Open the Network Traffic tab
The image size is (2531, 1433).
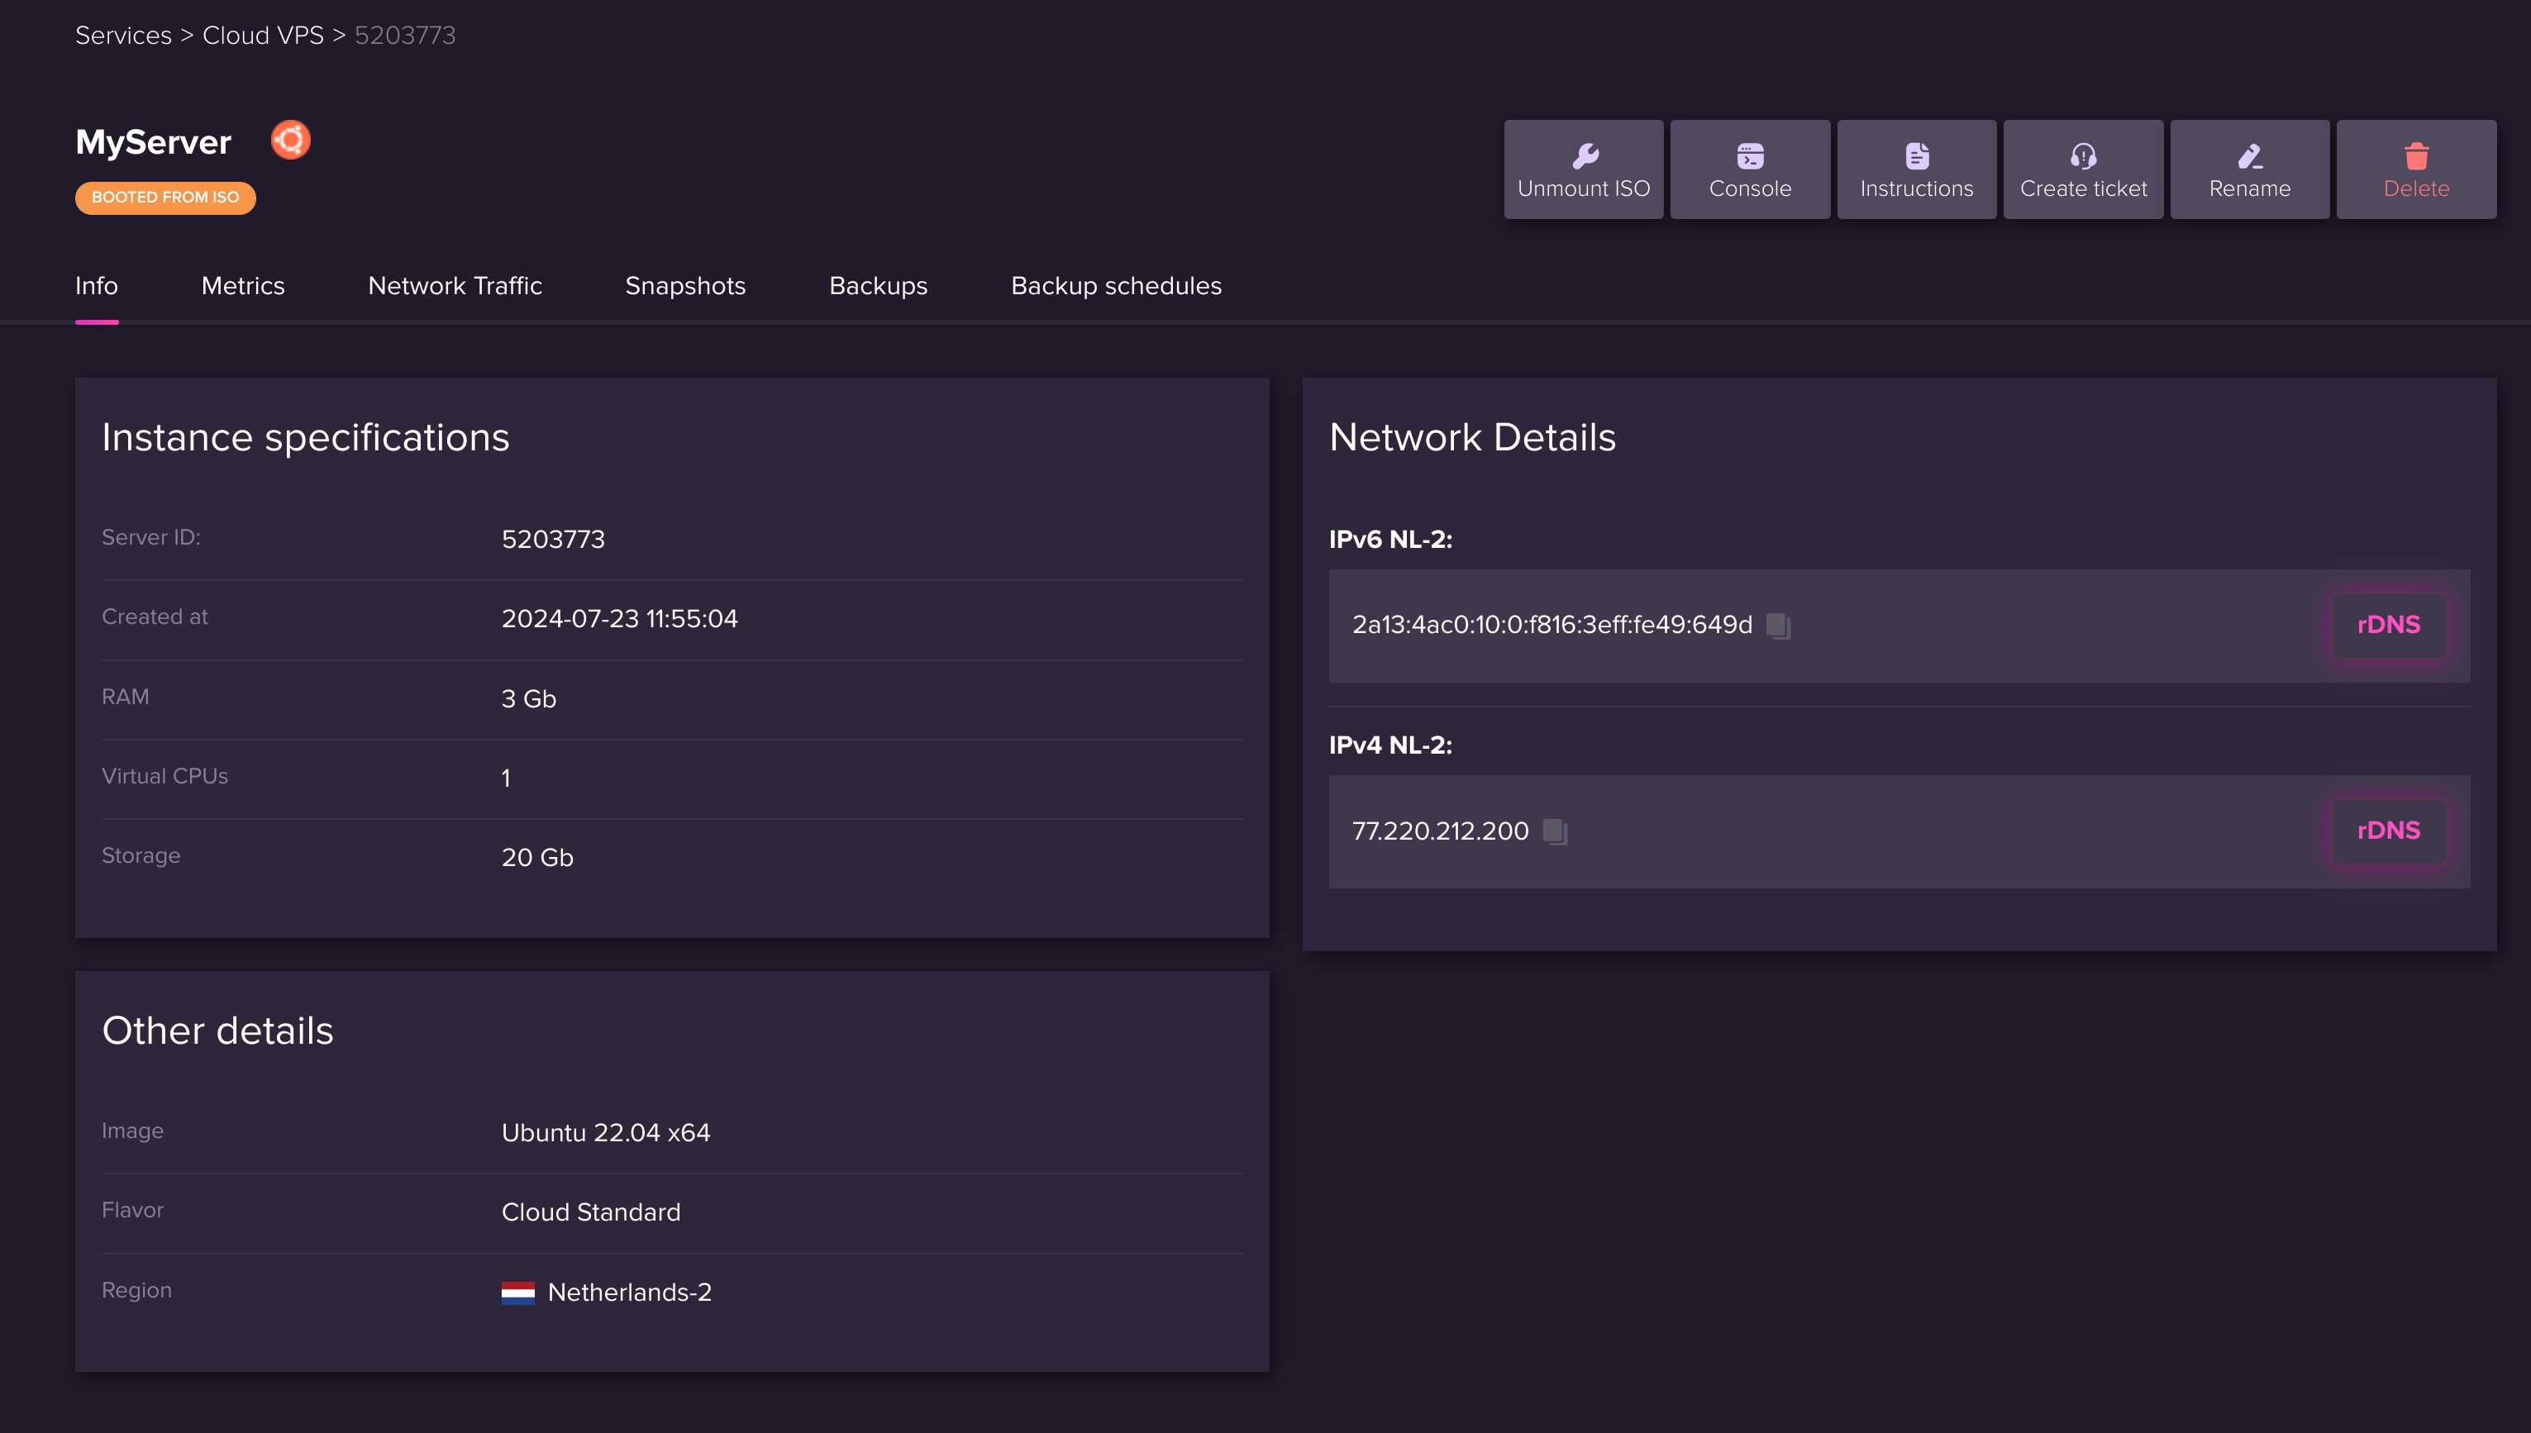455,287
